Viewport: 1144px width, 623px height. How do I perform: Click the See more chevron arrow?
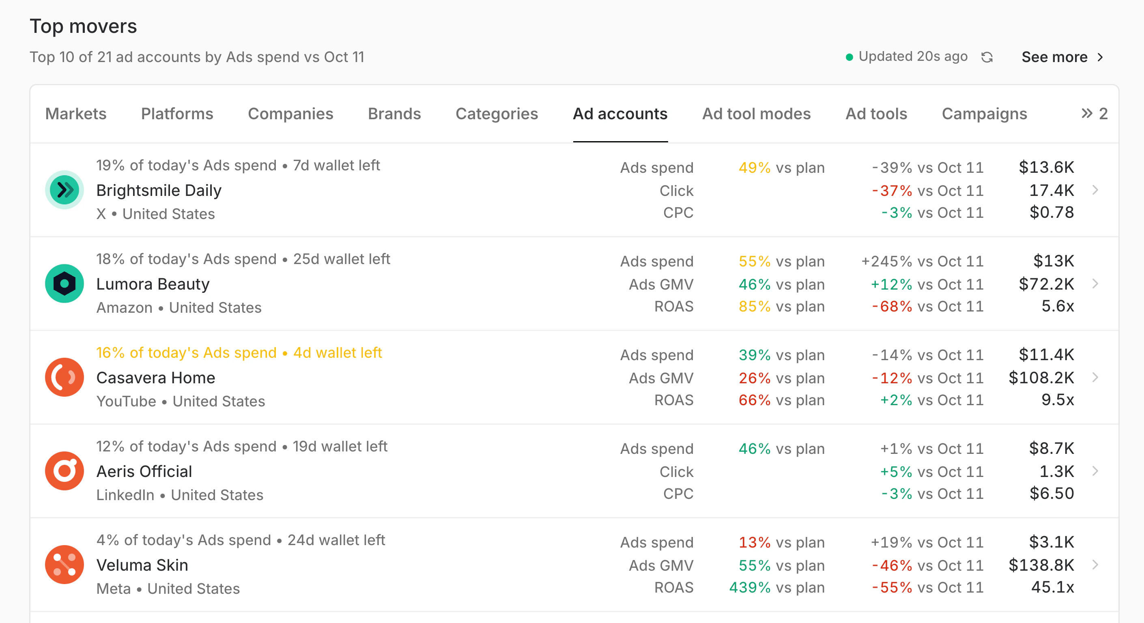1100,57
